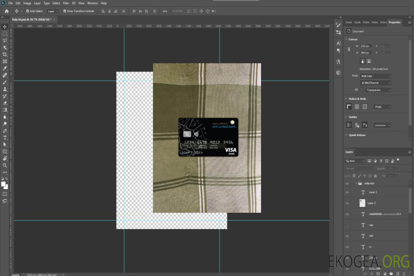Hide the 'edite text' group
The height and width of the screenshot is (276, 414).
click(x=347, y=184)
